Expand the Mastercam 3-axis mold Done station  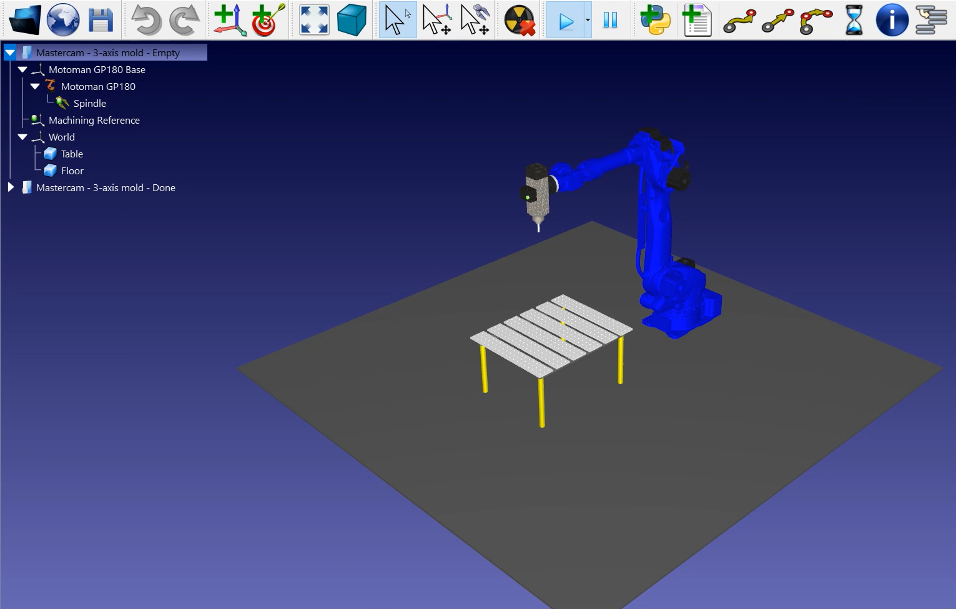click(x=11, y=187)
